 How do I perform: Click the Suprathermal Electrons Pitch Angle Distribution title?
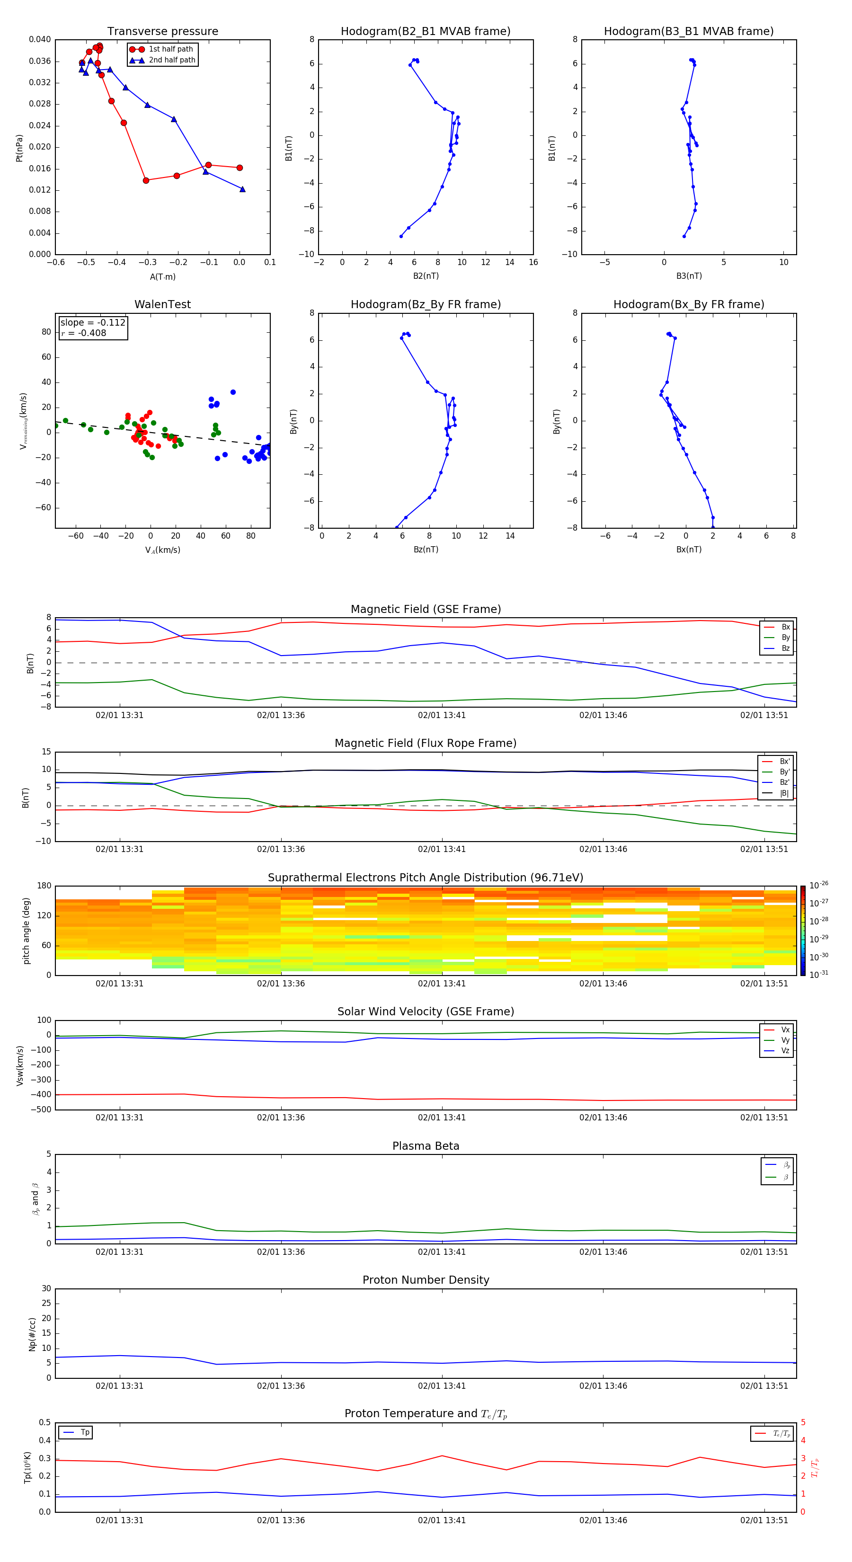[426, 878]
